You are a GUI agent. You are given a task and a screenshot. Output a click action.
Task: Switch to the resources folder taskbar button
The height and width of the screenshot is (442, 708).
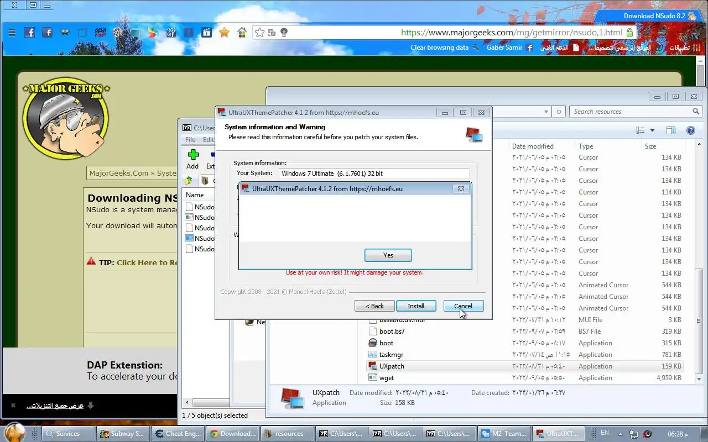(x=287, y=434)
